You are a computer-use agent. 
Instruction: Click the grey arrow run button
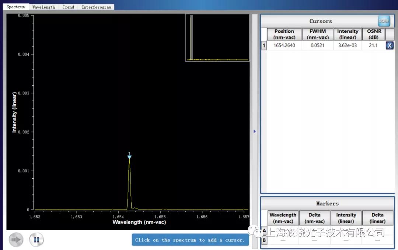16,240
